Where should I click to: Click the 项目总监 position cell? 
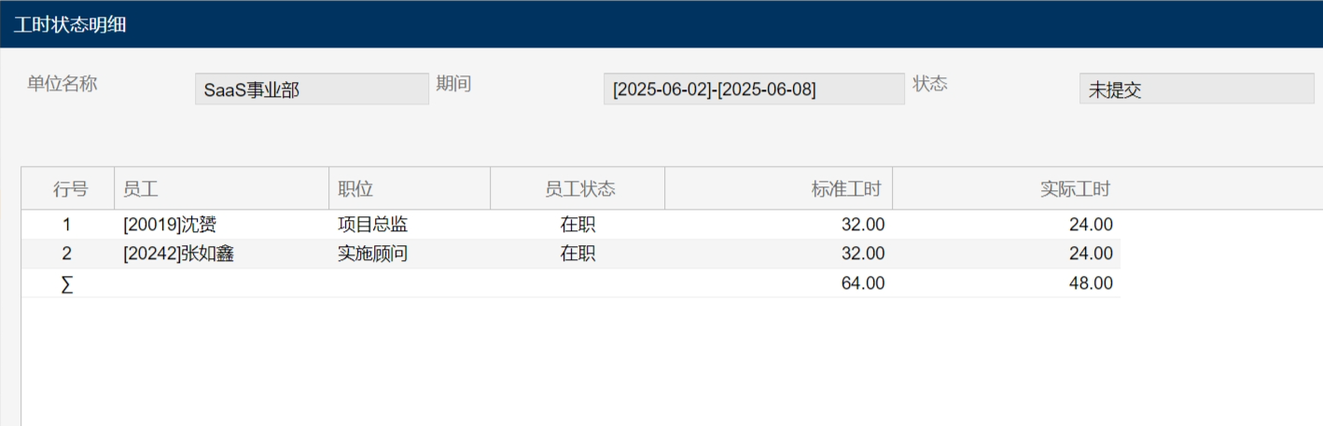point(373,225)
